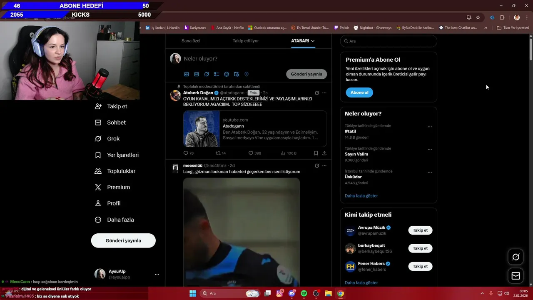Follow Fener Habers with Takip et

pos(420,266)
